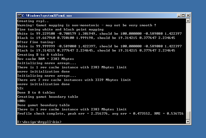Click the console scrollbar up arrow
The height and width of the screenshot is (138, 206).
click(x=188, y=21)
